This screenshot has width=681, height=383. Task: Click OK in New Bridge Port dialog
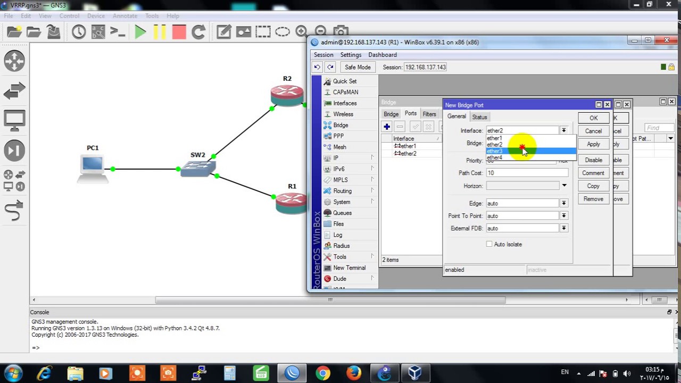pos(594,118)
